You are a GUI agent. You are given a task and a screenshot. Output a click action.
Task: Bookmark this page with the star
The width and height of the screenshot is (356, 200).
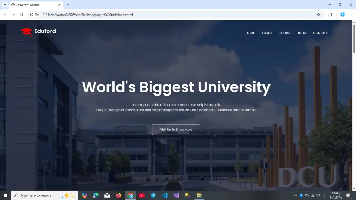coord(318,15)
